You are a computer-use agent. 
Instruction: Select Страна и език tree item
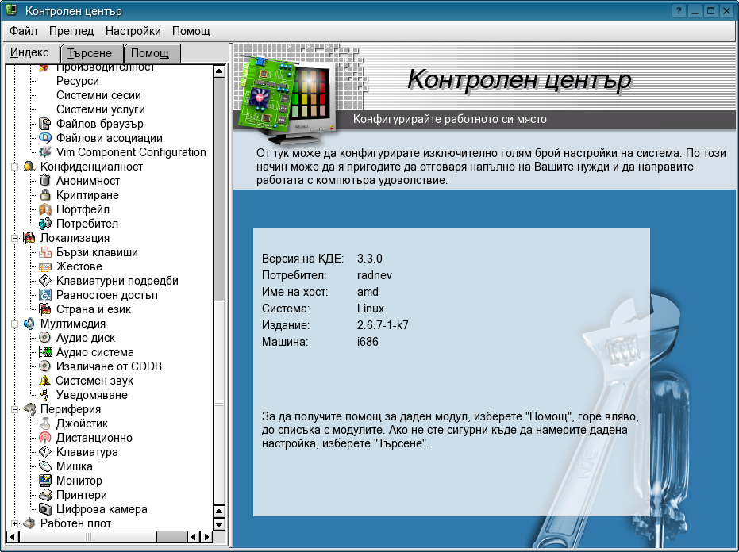pos(93,309)
